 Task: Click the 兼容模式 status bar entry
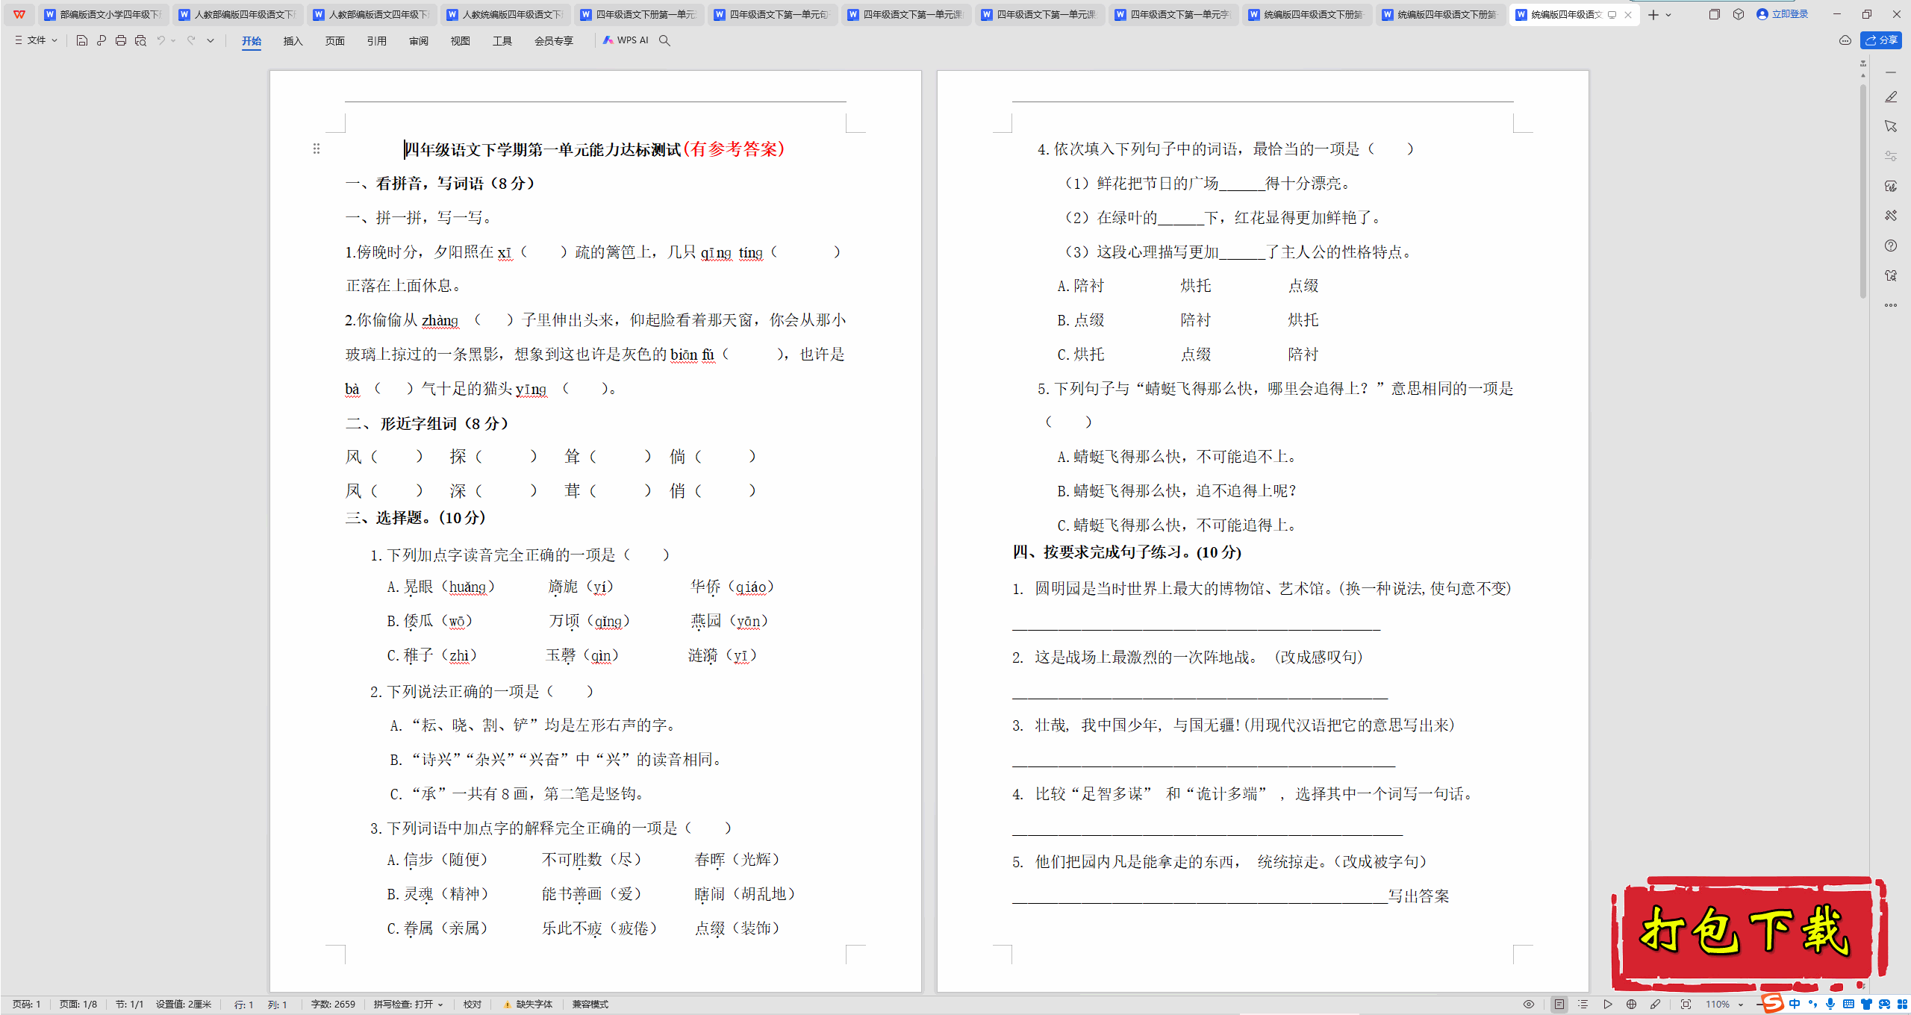tap(590, 1005)
